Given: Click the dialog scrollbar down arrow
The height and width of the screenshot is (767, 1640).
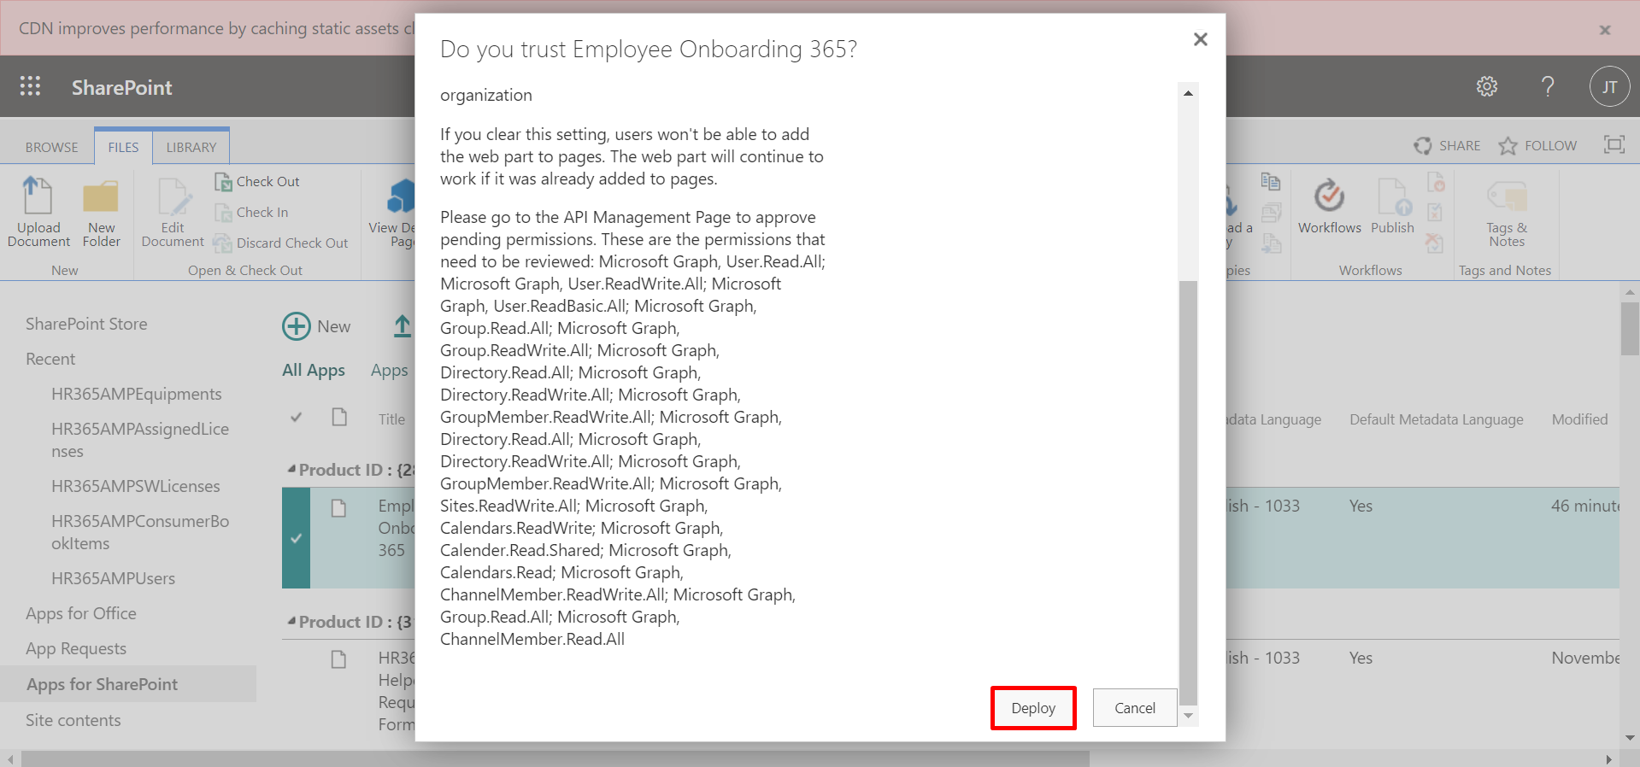Looking at the screenshot, I should pyautogui.click(x=1188, y=716).
